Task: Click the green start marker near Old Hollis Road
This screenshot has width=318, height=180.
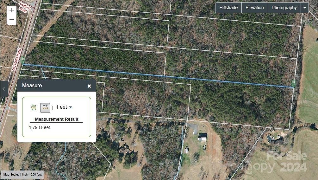Action: pos(23,60)
